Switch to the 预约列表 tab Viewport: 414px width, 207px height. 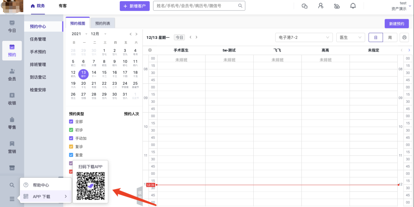(x=103, y=23)
